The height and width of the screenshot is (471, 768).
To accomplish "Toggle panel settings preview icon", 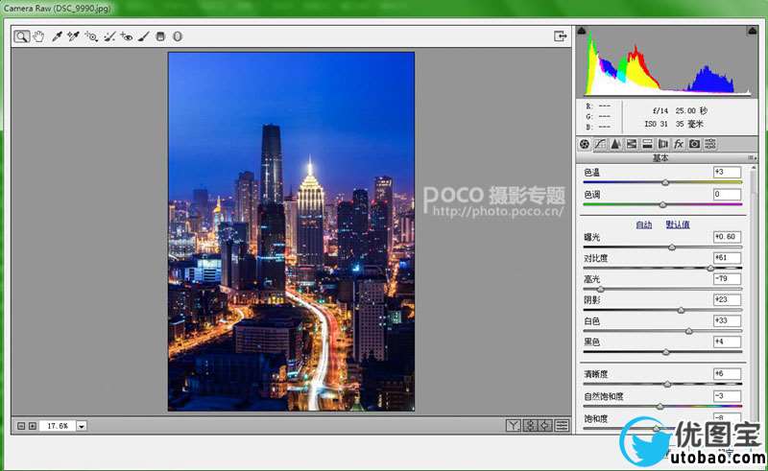I will coord(563,426).
